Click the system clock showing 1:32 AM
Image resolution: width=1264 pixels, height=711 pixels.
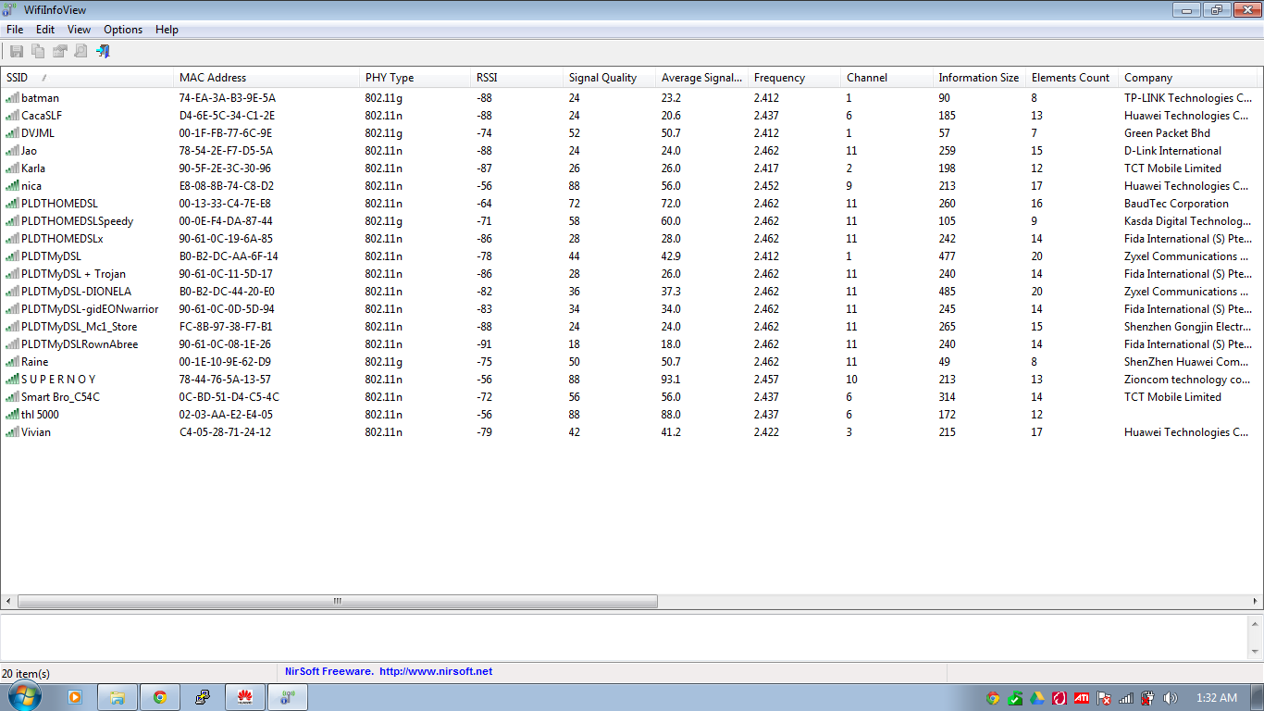click(x=1216, y=698)
